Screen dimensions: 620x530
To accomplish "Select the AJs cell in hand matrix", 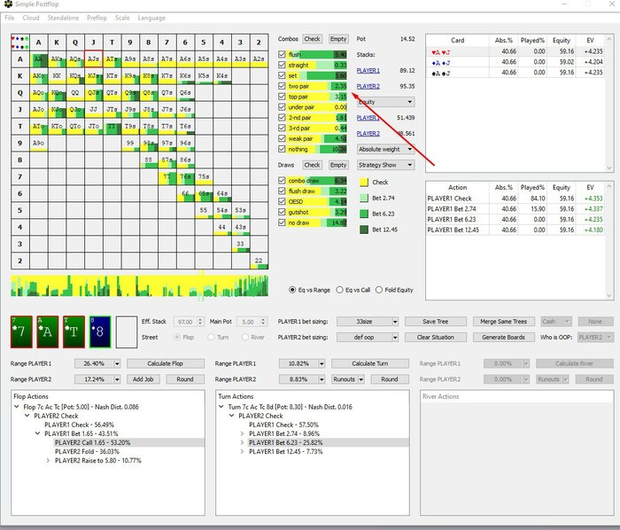I will point(93,58).
